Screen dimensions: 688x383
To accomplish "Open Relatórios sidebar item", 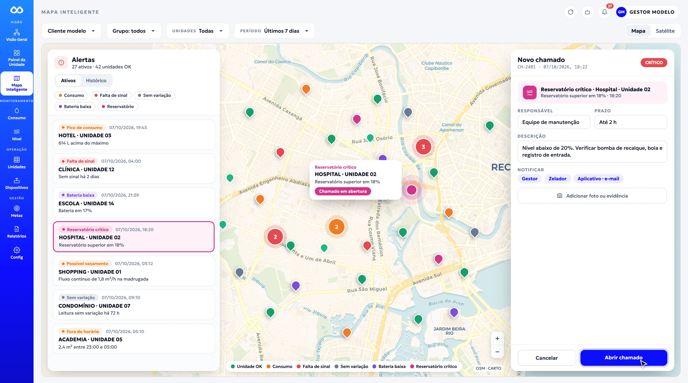I will 17,232.
